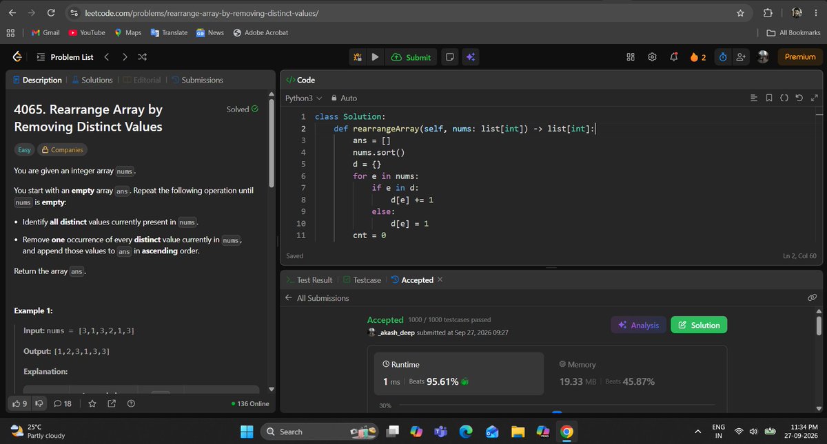Open the help question mark icon
827x444 pixels.
(131, 403)
